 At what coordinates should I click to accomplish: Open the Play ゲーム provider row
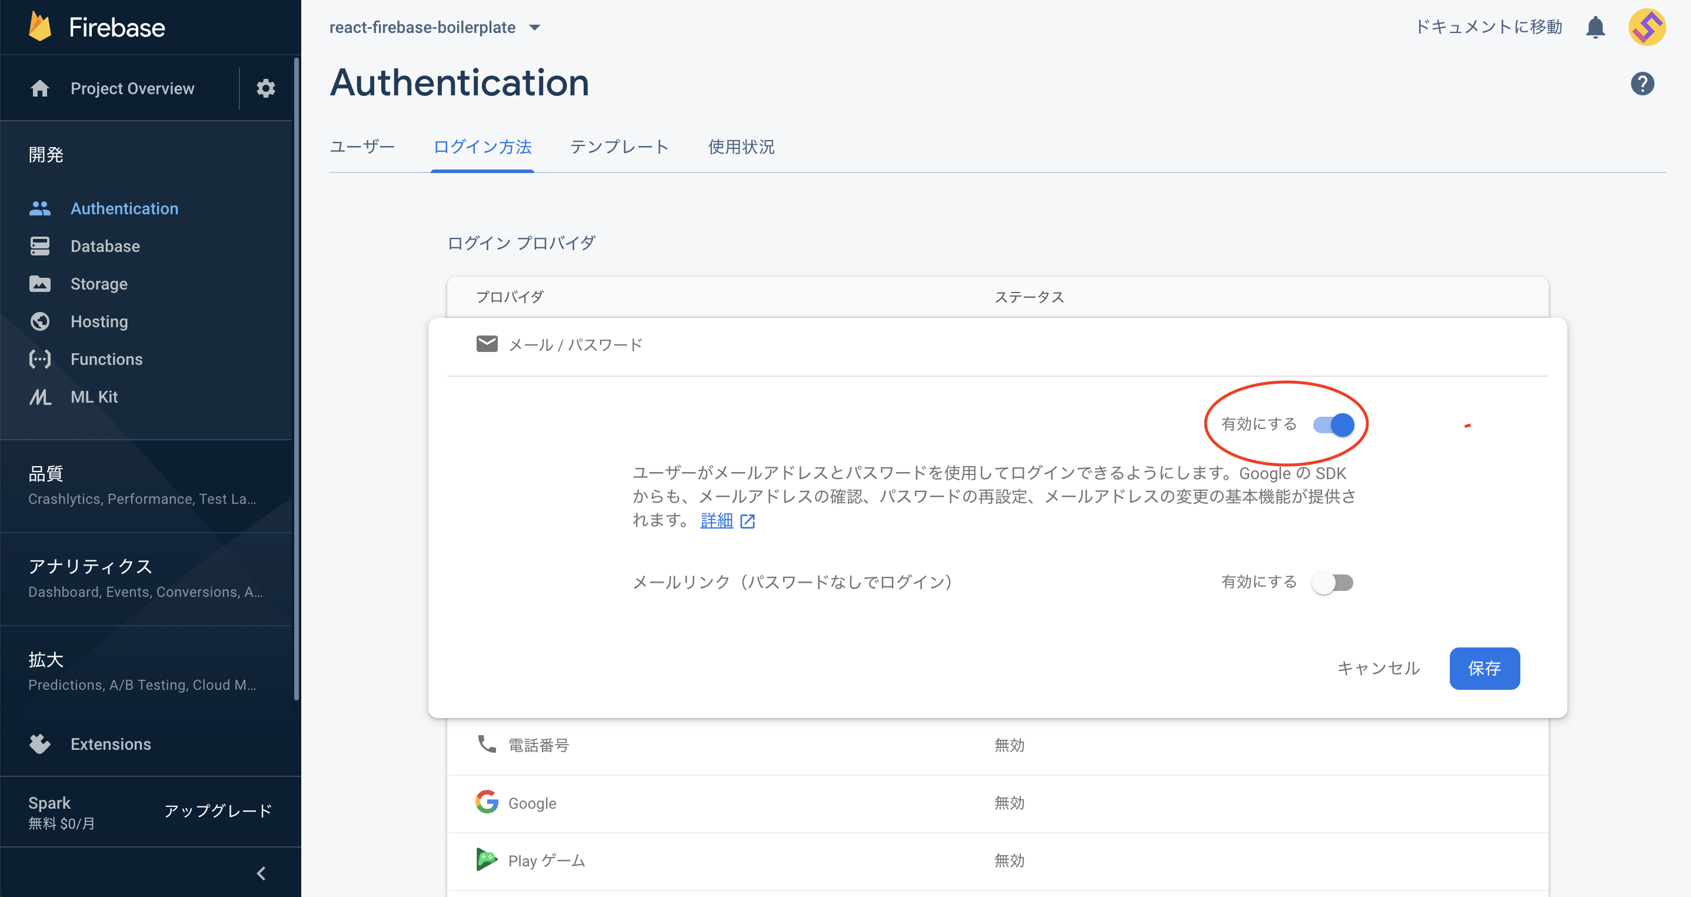click(x=997, y=861)
